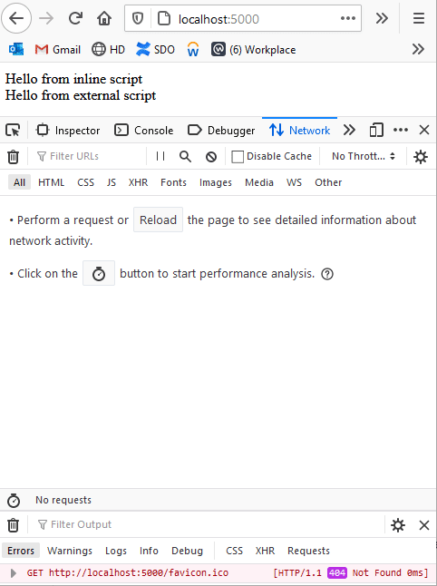Focus the Filter URLs input field
This screenshot has width=437, height=586.
(x=90, y=156)
